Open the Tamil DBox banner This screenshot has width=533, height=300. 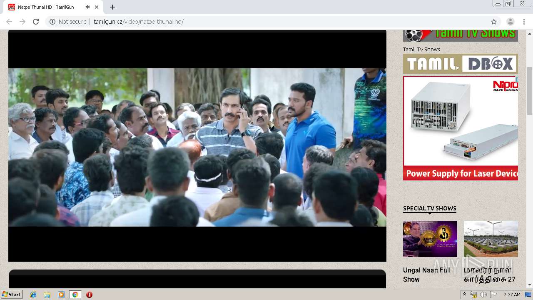[461, 64]
